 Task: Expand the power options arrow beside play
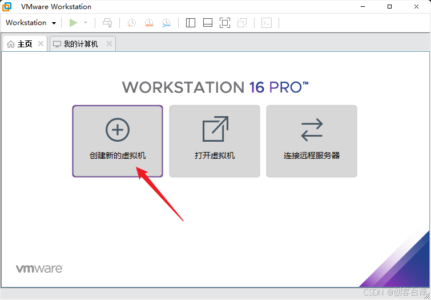tap(86, 23)
